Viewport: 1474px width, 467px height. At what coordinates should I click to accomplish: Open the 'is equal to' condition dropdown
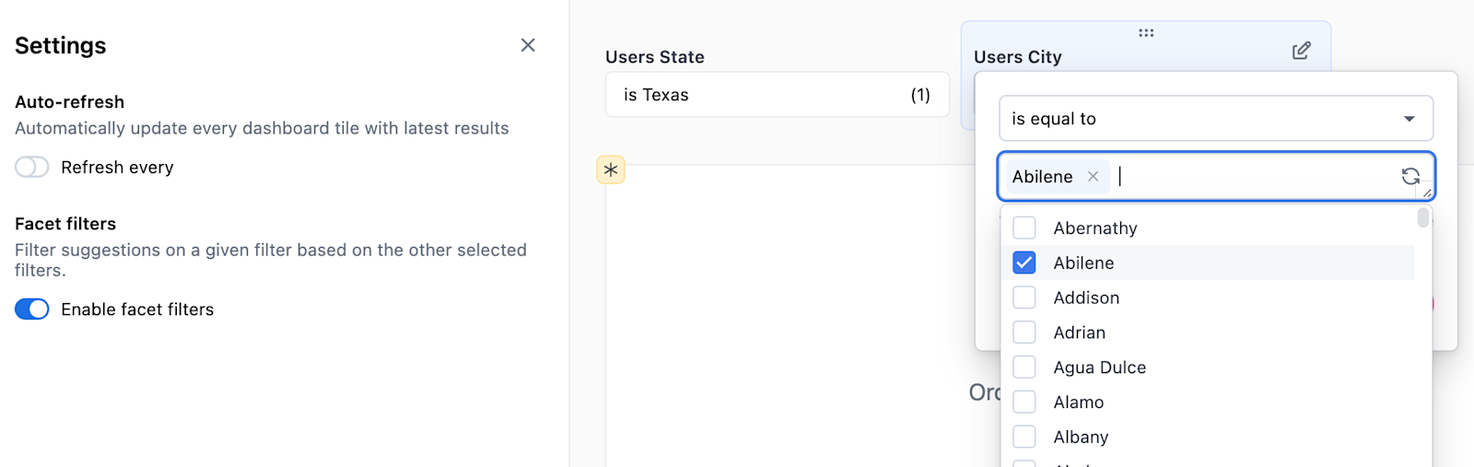1215,119
